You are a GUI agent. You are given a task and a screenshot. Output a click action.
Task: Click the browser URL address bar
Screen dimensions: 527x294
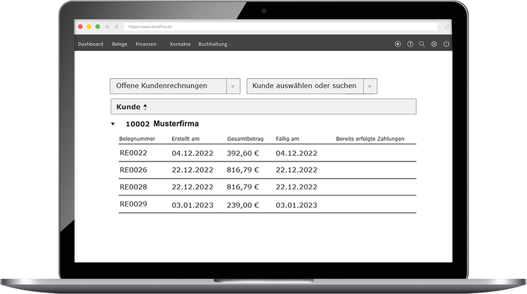[280, 27]
